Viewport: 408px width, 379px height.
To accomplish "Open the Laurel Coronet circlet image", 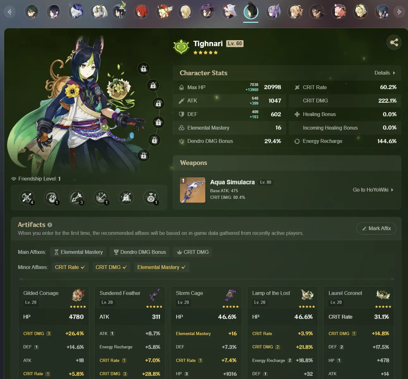I will (x=383, y=295).
